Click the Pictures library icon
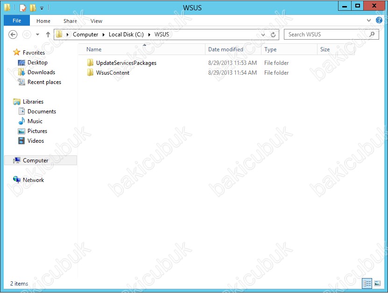The image size is (388, 293). coord(21,131)
